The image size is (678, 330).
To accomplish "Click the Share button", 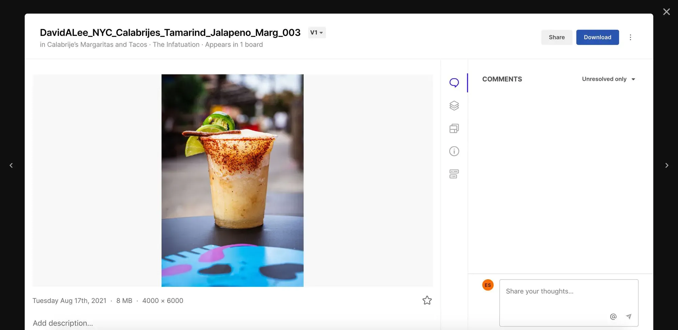I will (x=557, y=37).
